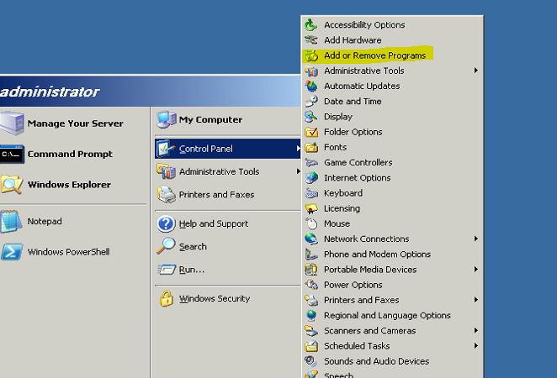The height and width of the screenshot is (378, 557).
Task: Click the Licensing icon
Action: 311,208
